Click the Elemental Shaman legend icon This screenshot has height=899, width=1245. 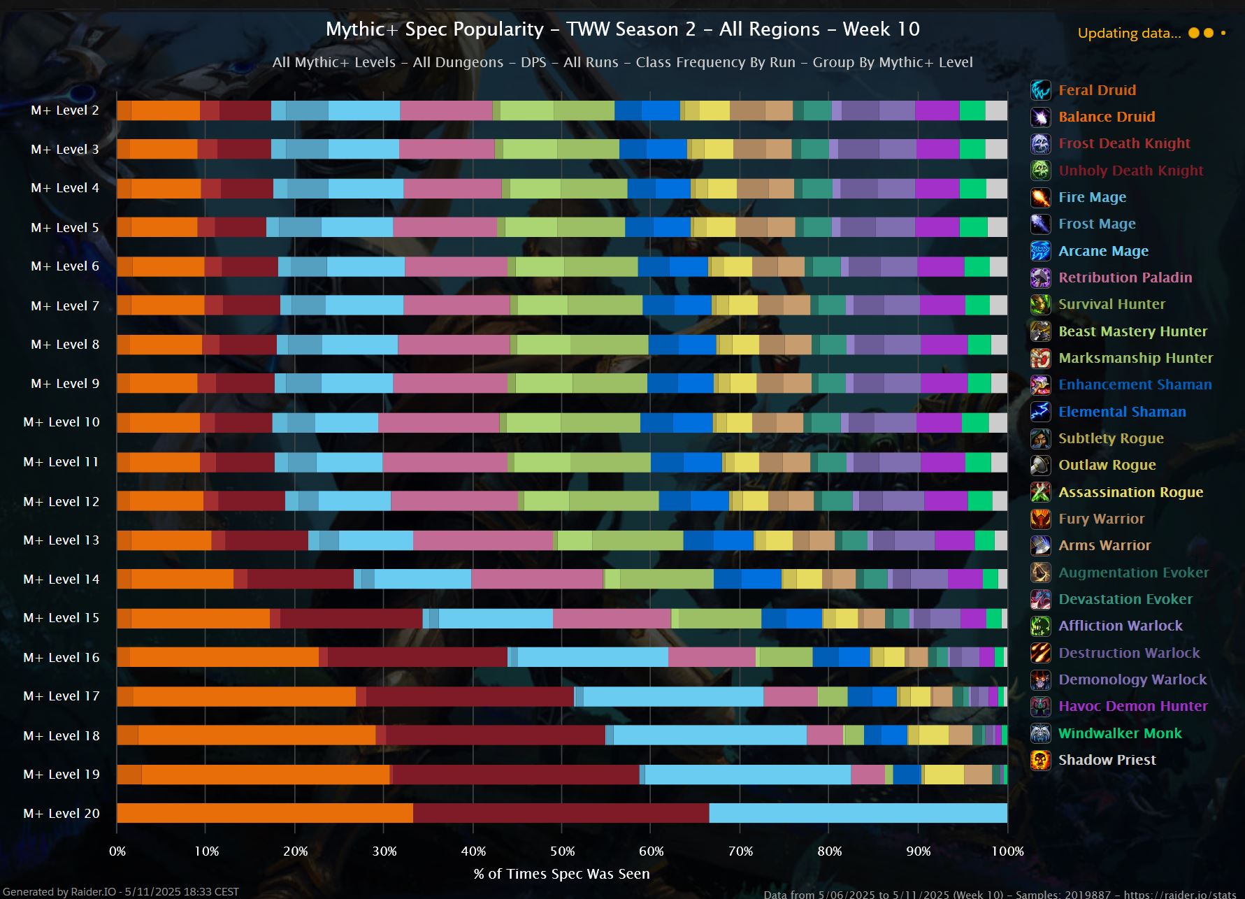point(1040,412)
